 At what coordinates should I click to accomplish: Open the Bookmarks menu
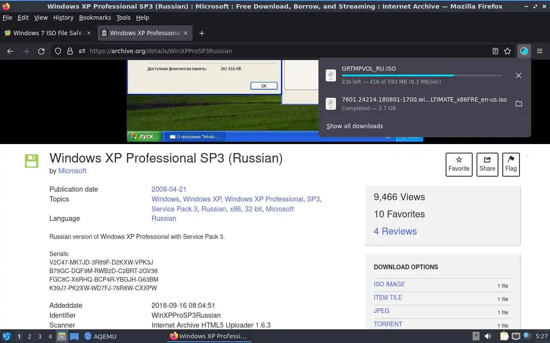[x=95, y=18]
